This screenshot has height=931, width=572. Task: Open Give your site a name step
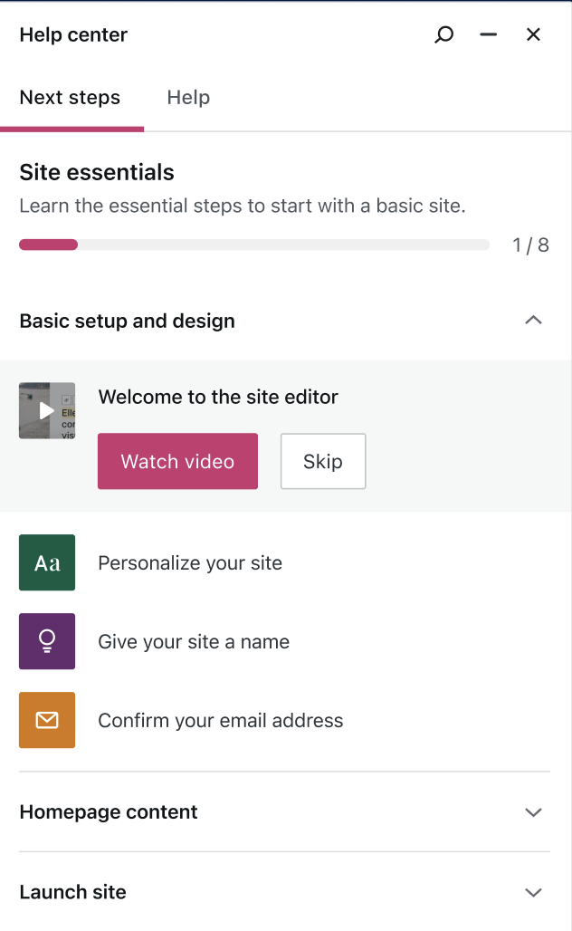pyautogui.click(x=285, y=641)
